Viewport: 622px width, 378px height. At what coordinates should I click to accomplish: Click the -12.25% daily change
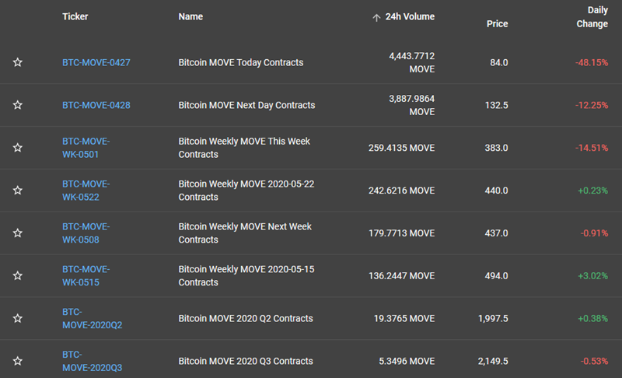click(x=592, y=105)
